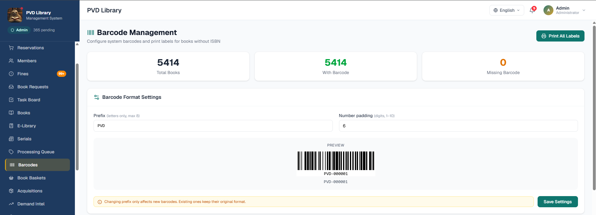Click the Task Board checkmark icon
Image resolution: width=596 pixels, height=215 pixels.
(x=11, y=100)
